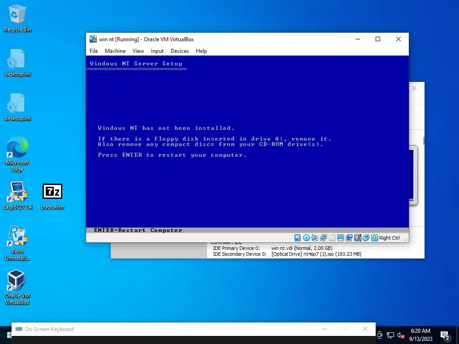Select the Microsoft Edge desktop shortcut
Image resolution: width=459 pixels, height=344 pixels.
pos(17,154)
